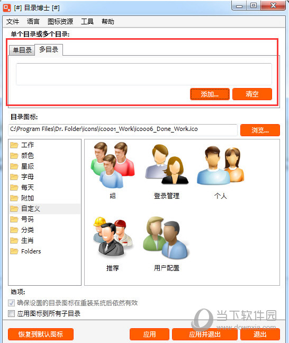Open the 图标资源 menu
The width and height of the screenshot is (289, 343).
tap(60, 21)
